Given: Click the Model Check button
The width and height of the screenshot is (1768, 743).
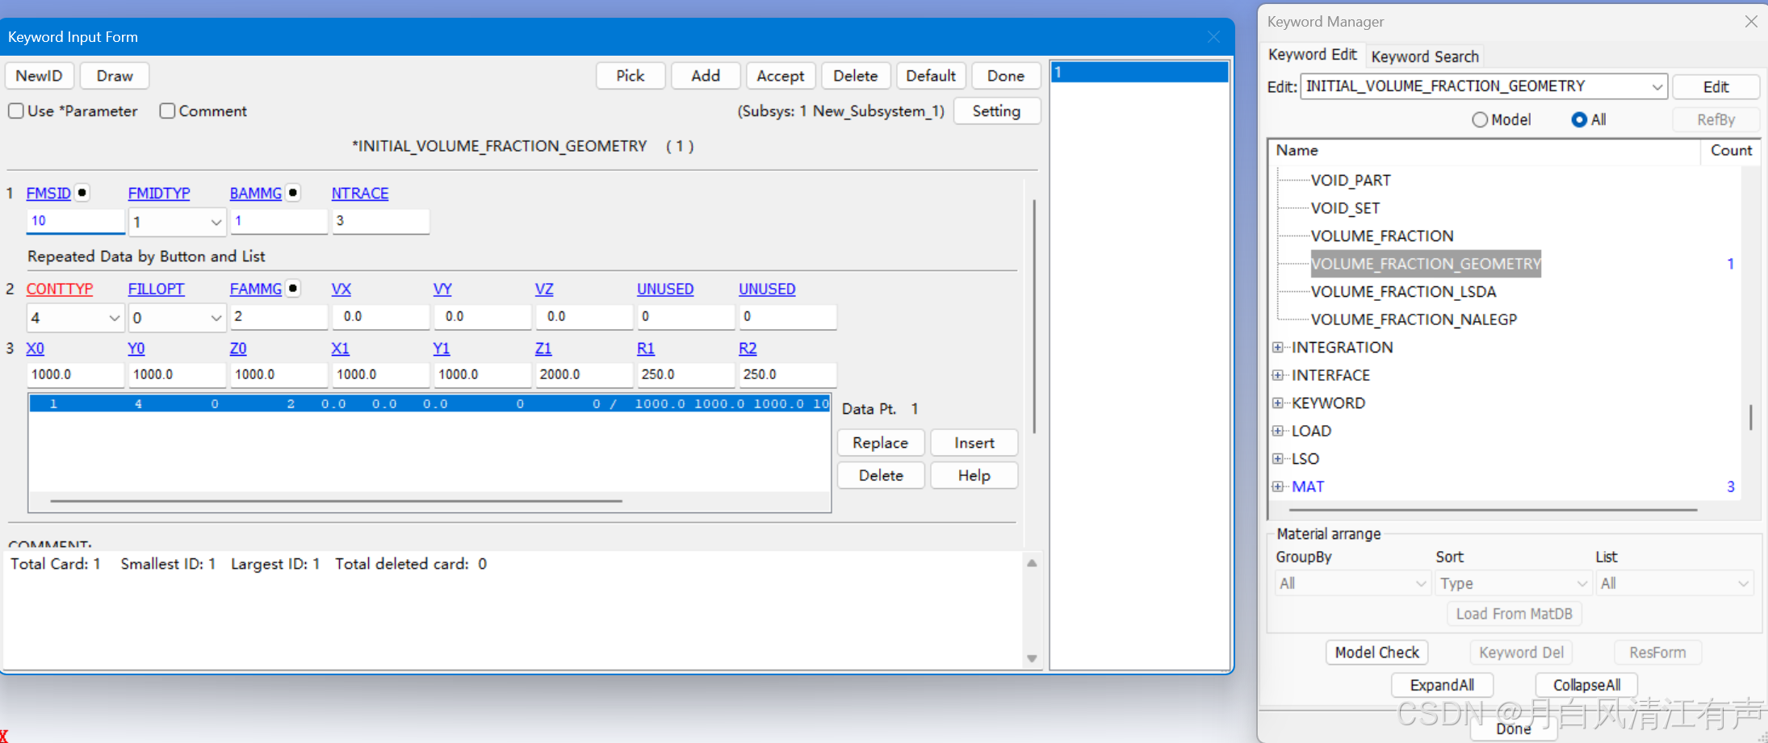Looking at the screenshot, I should (1376, 652).
